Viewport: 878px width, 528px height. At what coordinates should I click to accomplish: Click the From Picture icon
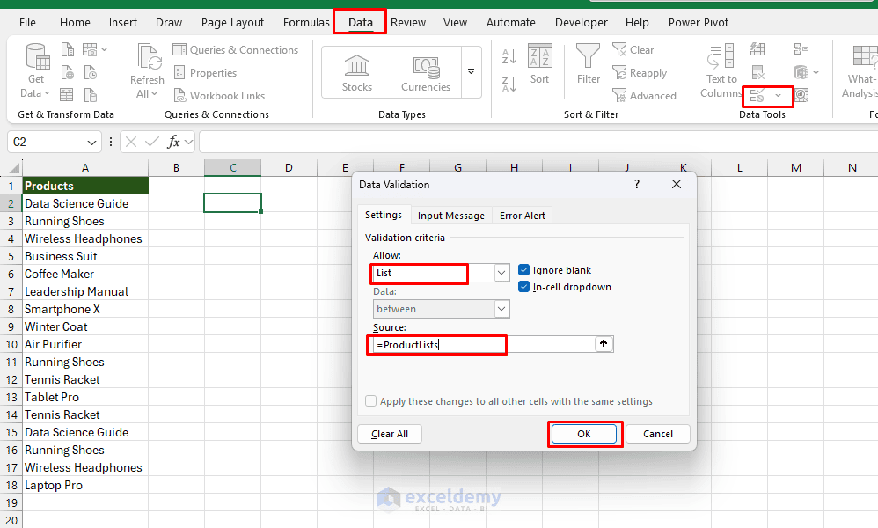point(90,50)
